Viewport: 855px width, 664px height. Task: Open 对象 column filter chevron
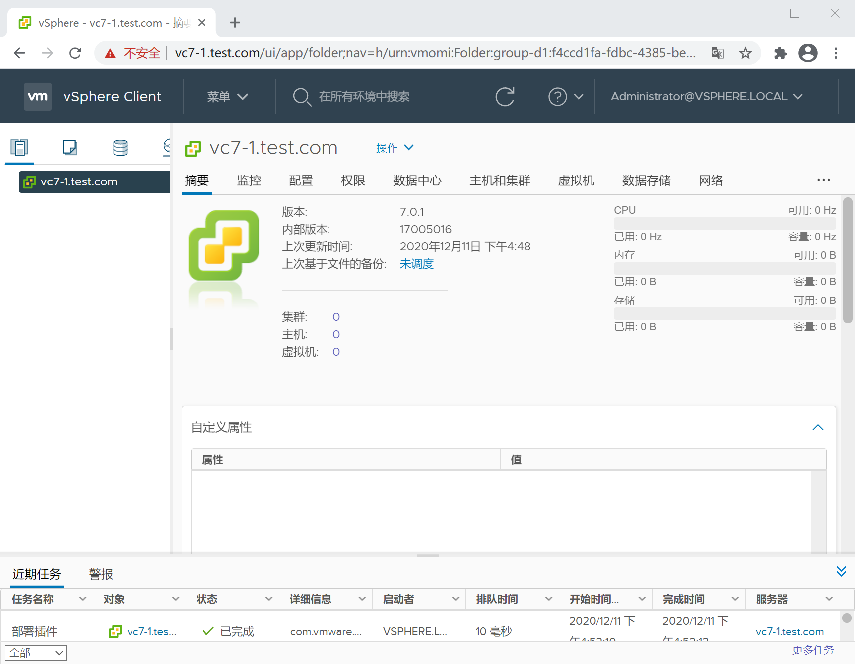(176, 599)
